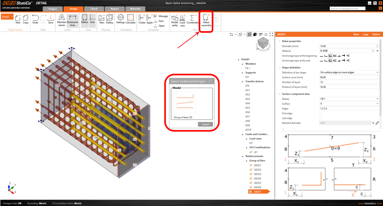Screen dimensions: 383x206
Task: Reset view with the home icon
Action: (266, 34)
